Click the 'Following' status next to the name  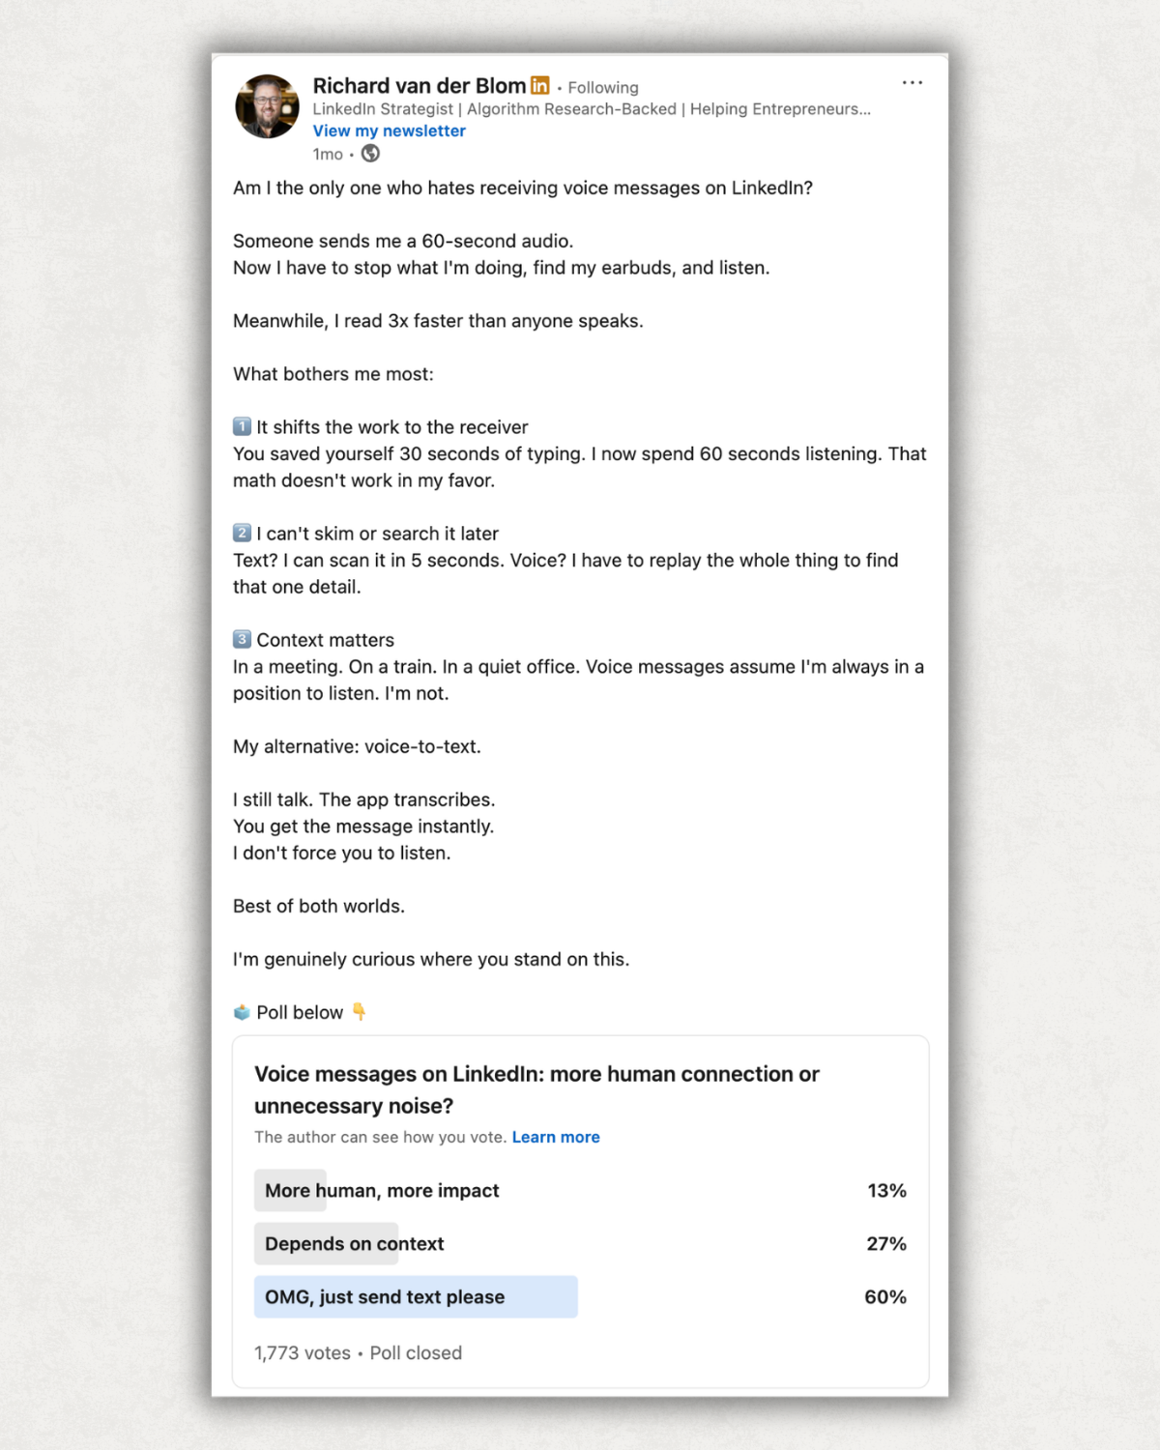(x=602, y=86)
